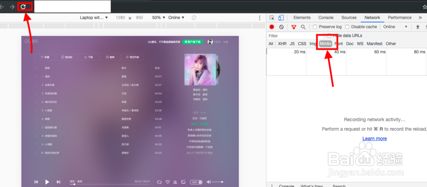Filter requests by Manifest type
Screen dimensions: 427x187
coord(374,44)
